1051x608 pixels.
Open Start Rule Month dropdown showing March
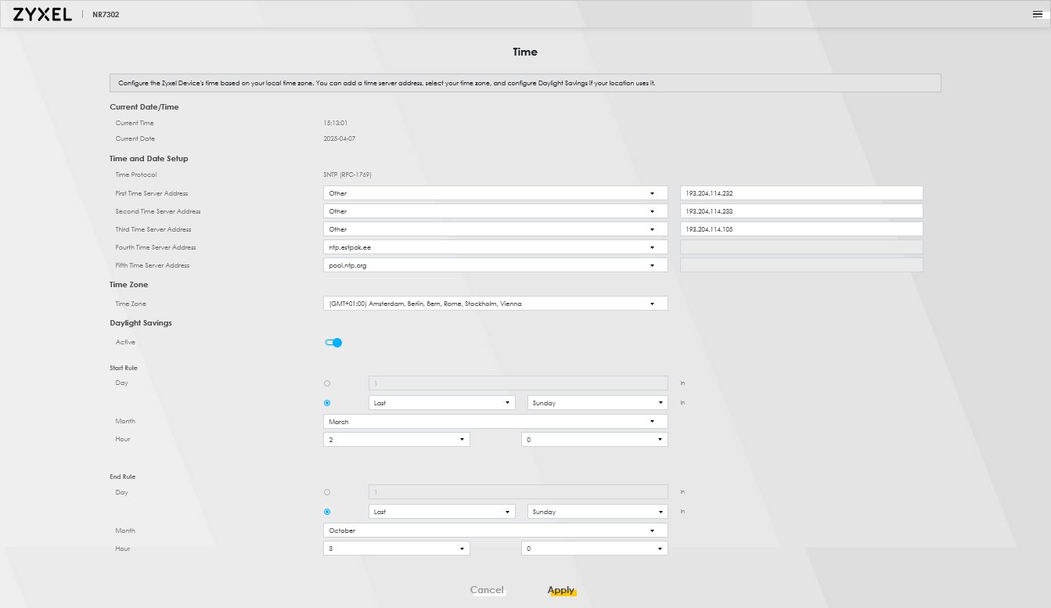[495, 422]
